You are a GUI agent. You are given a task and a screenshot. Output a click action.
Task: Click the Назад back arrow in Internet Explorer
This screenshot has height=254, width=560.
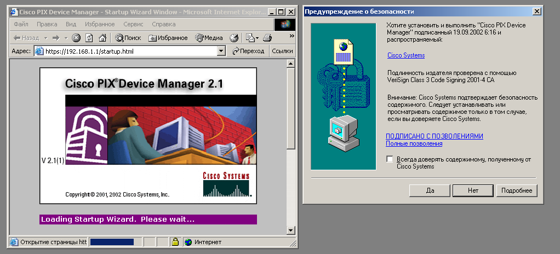click(27, 38)
